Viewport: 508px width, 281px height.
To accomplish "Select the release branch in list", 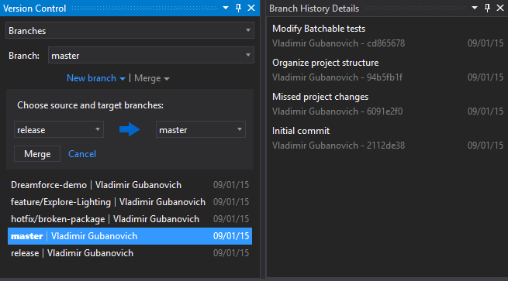I will [130, 253].
